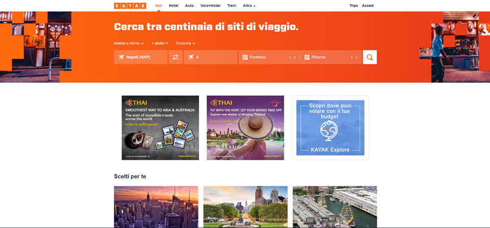Click the Accedi login link
The image size is (490, 228).
tap(367, 6)
